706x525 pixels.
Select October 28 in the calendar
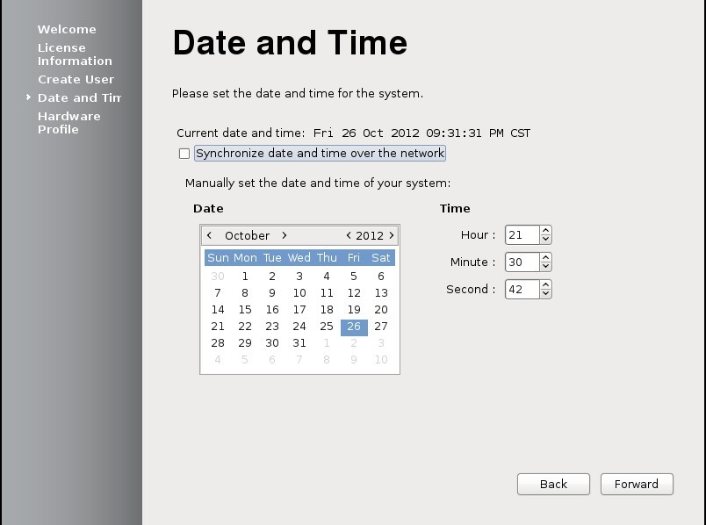[x=218, y=343]
